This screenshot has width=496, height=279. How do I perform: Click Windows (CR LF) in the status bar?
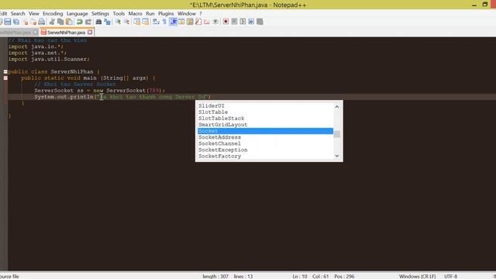click(x=417, y=276)
